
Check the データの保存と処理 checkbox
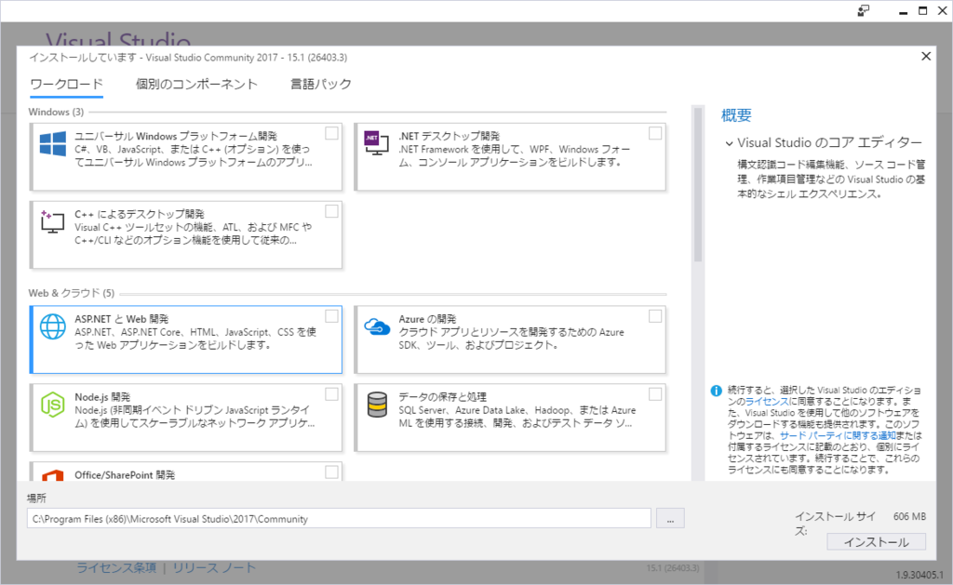click(655, 394)
